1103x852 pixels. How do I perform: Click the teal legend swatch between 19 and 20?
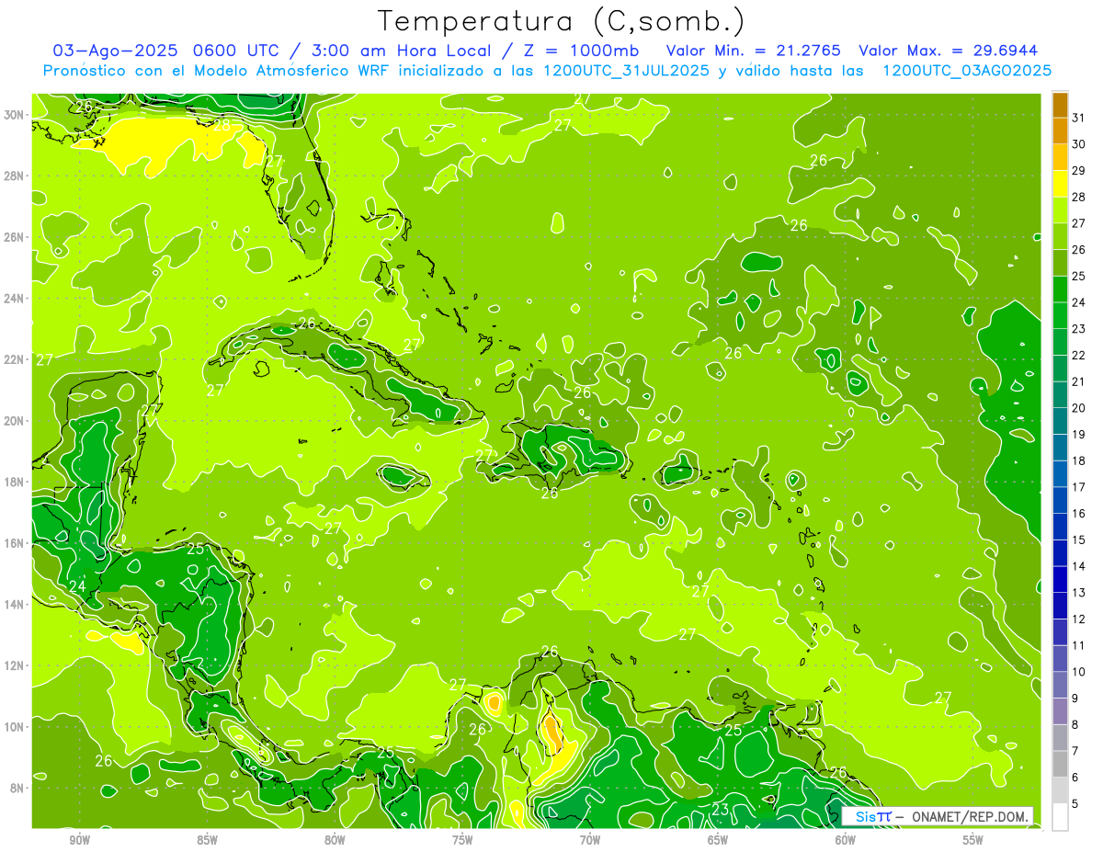1060,421
